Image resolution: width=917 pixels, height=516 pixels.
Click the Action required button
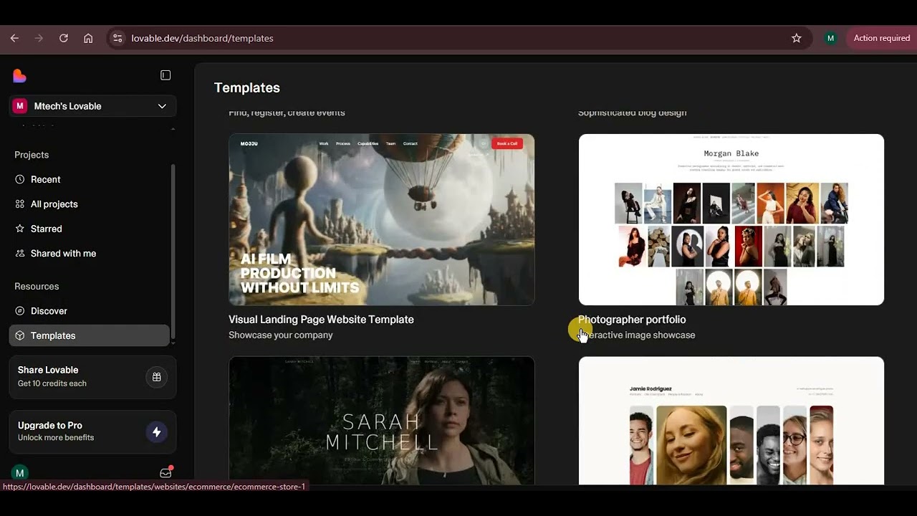tap(881, 38)
